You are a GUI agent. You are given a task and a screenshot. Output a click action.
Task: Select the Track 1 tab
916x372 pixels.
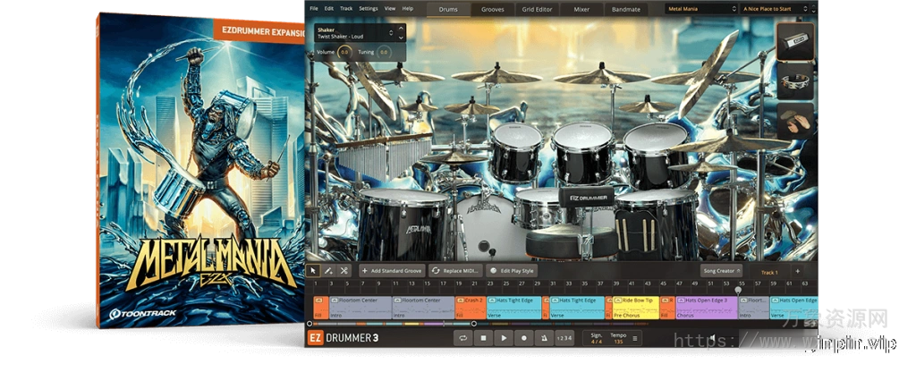768,272
